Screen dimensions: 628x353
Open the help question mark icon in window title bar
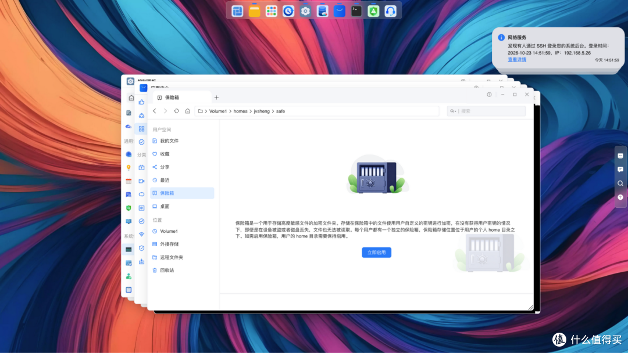click(489, 95)
